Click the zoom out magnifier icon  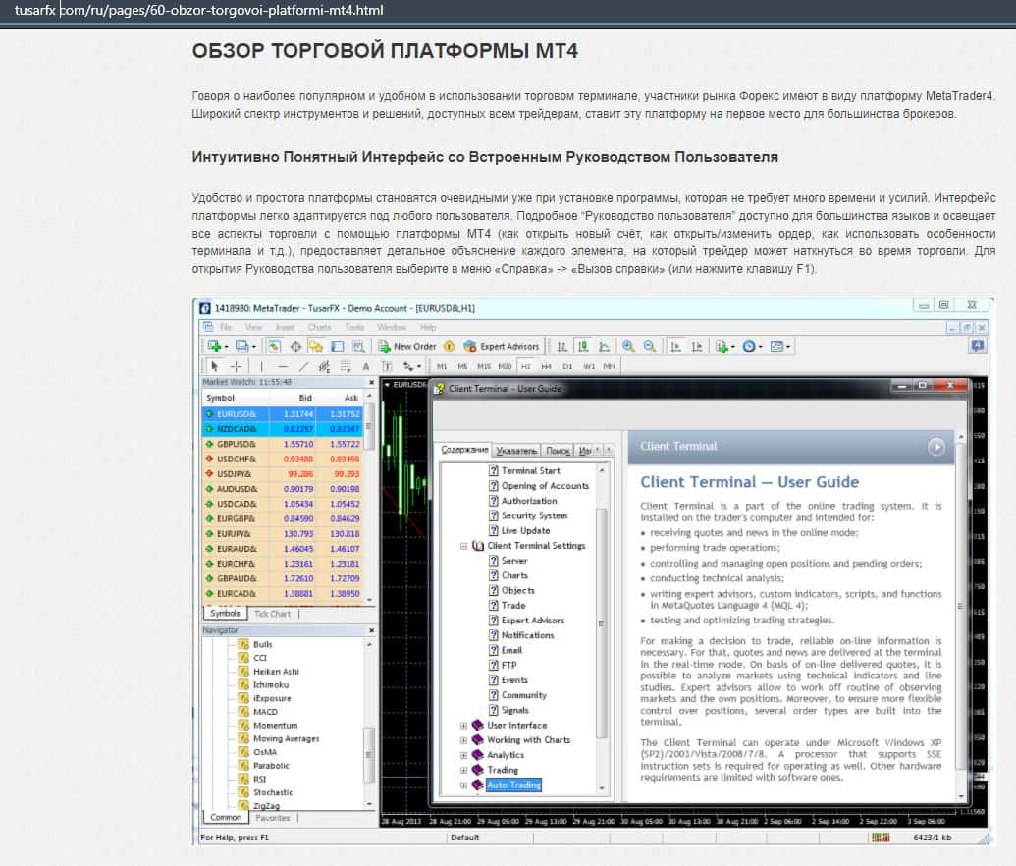coord(648,346)
